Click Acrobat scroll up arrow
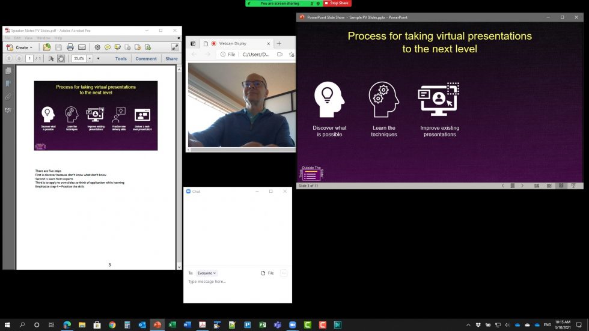Viewport: 589px width, 331px height. click(x=179, y=70)
